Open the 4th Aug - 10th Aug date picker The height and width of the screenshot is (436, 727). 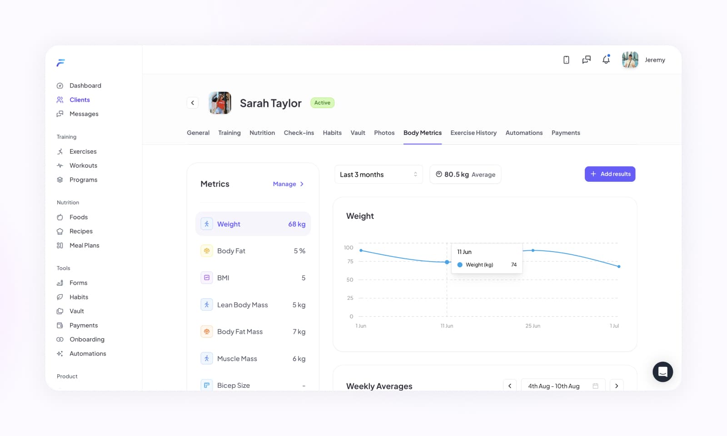tap(554, 386)
